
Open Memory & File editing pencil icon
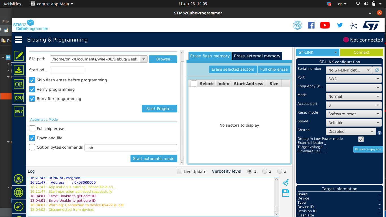(x=19, y=55)
